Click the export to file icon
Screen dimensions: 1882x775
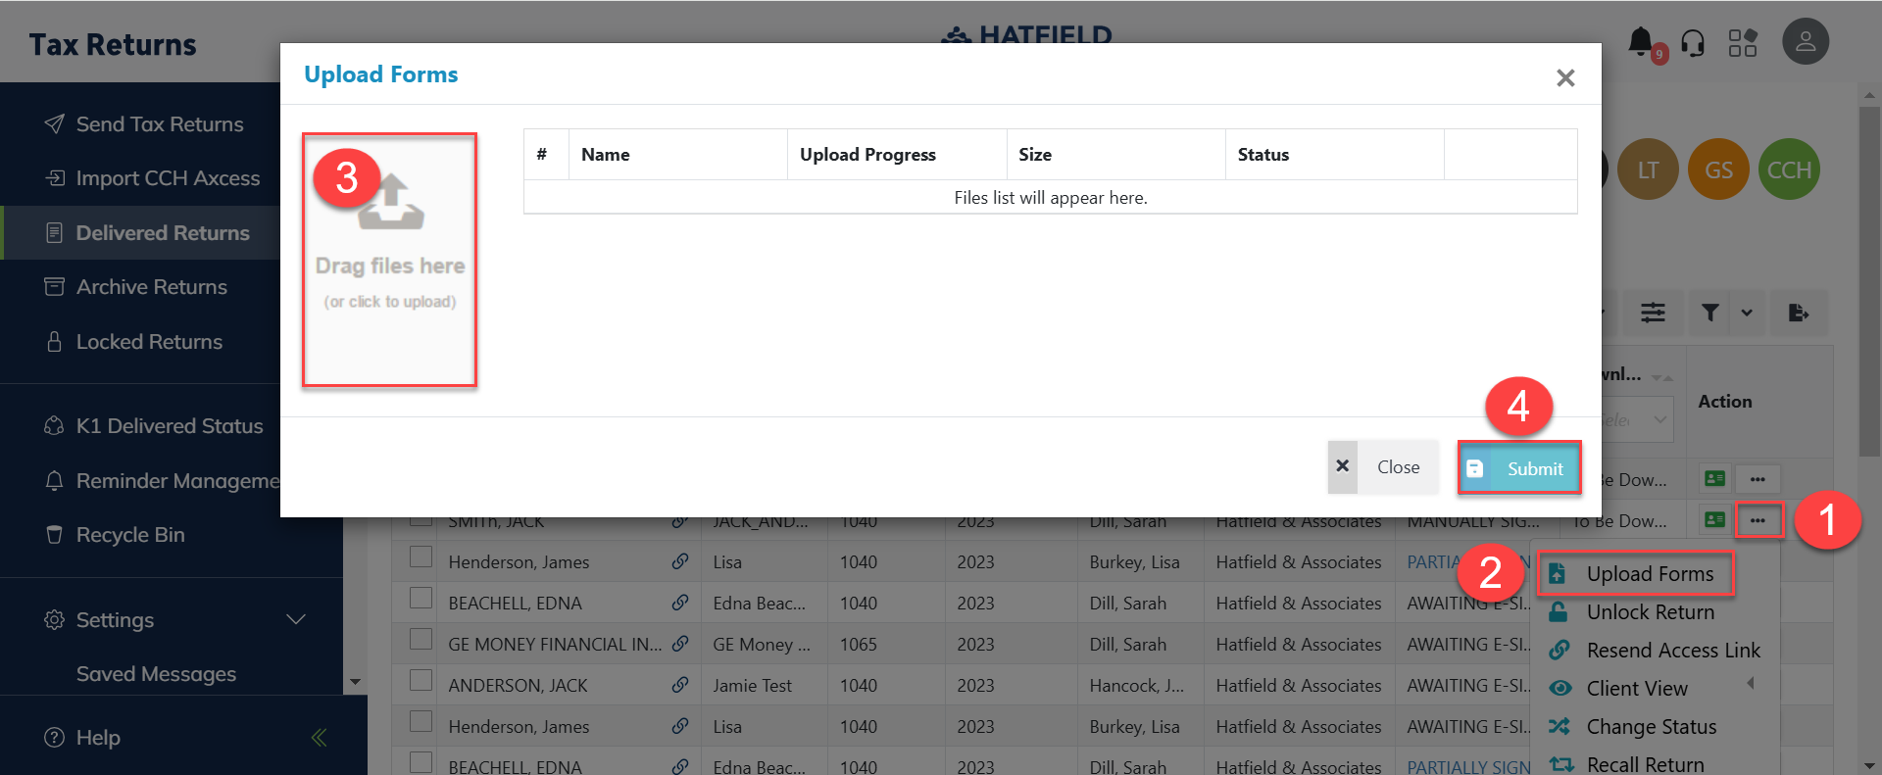(1798, 313)
